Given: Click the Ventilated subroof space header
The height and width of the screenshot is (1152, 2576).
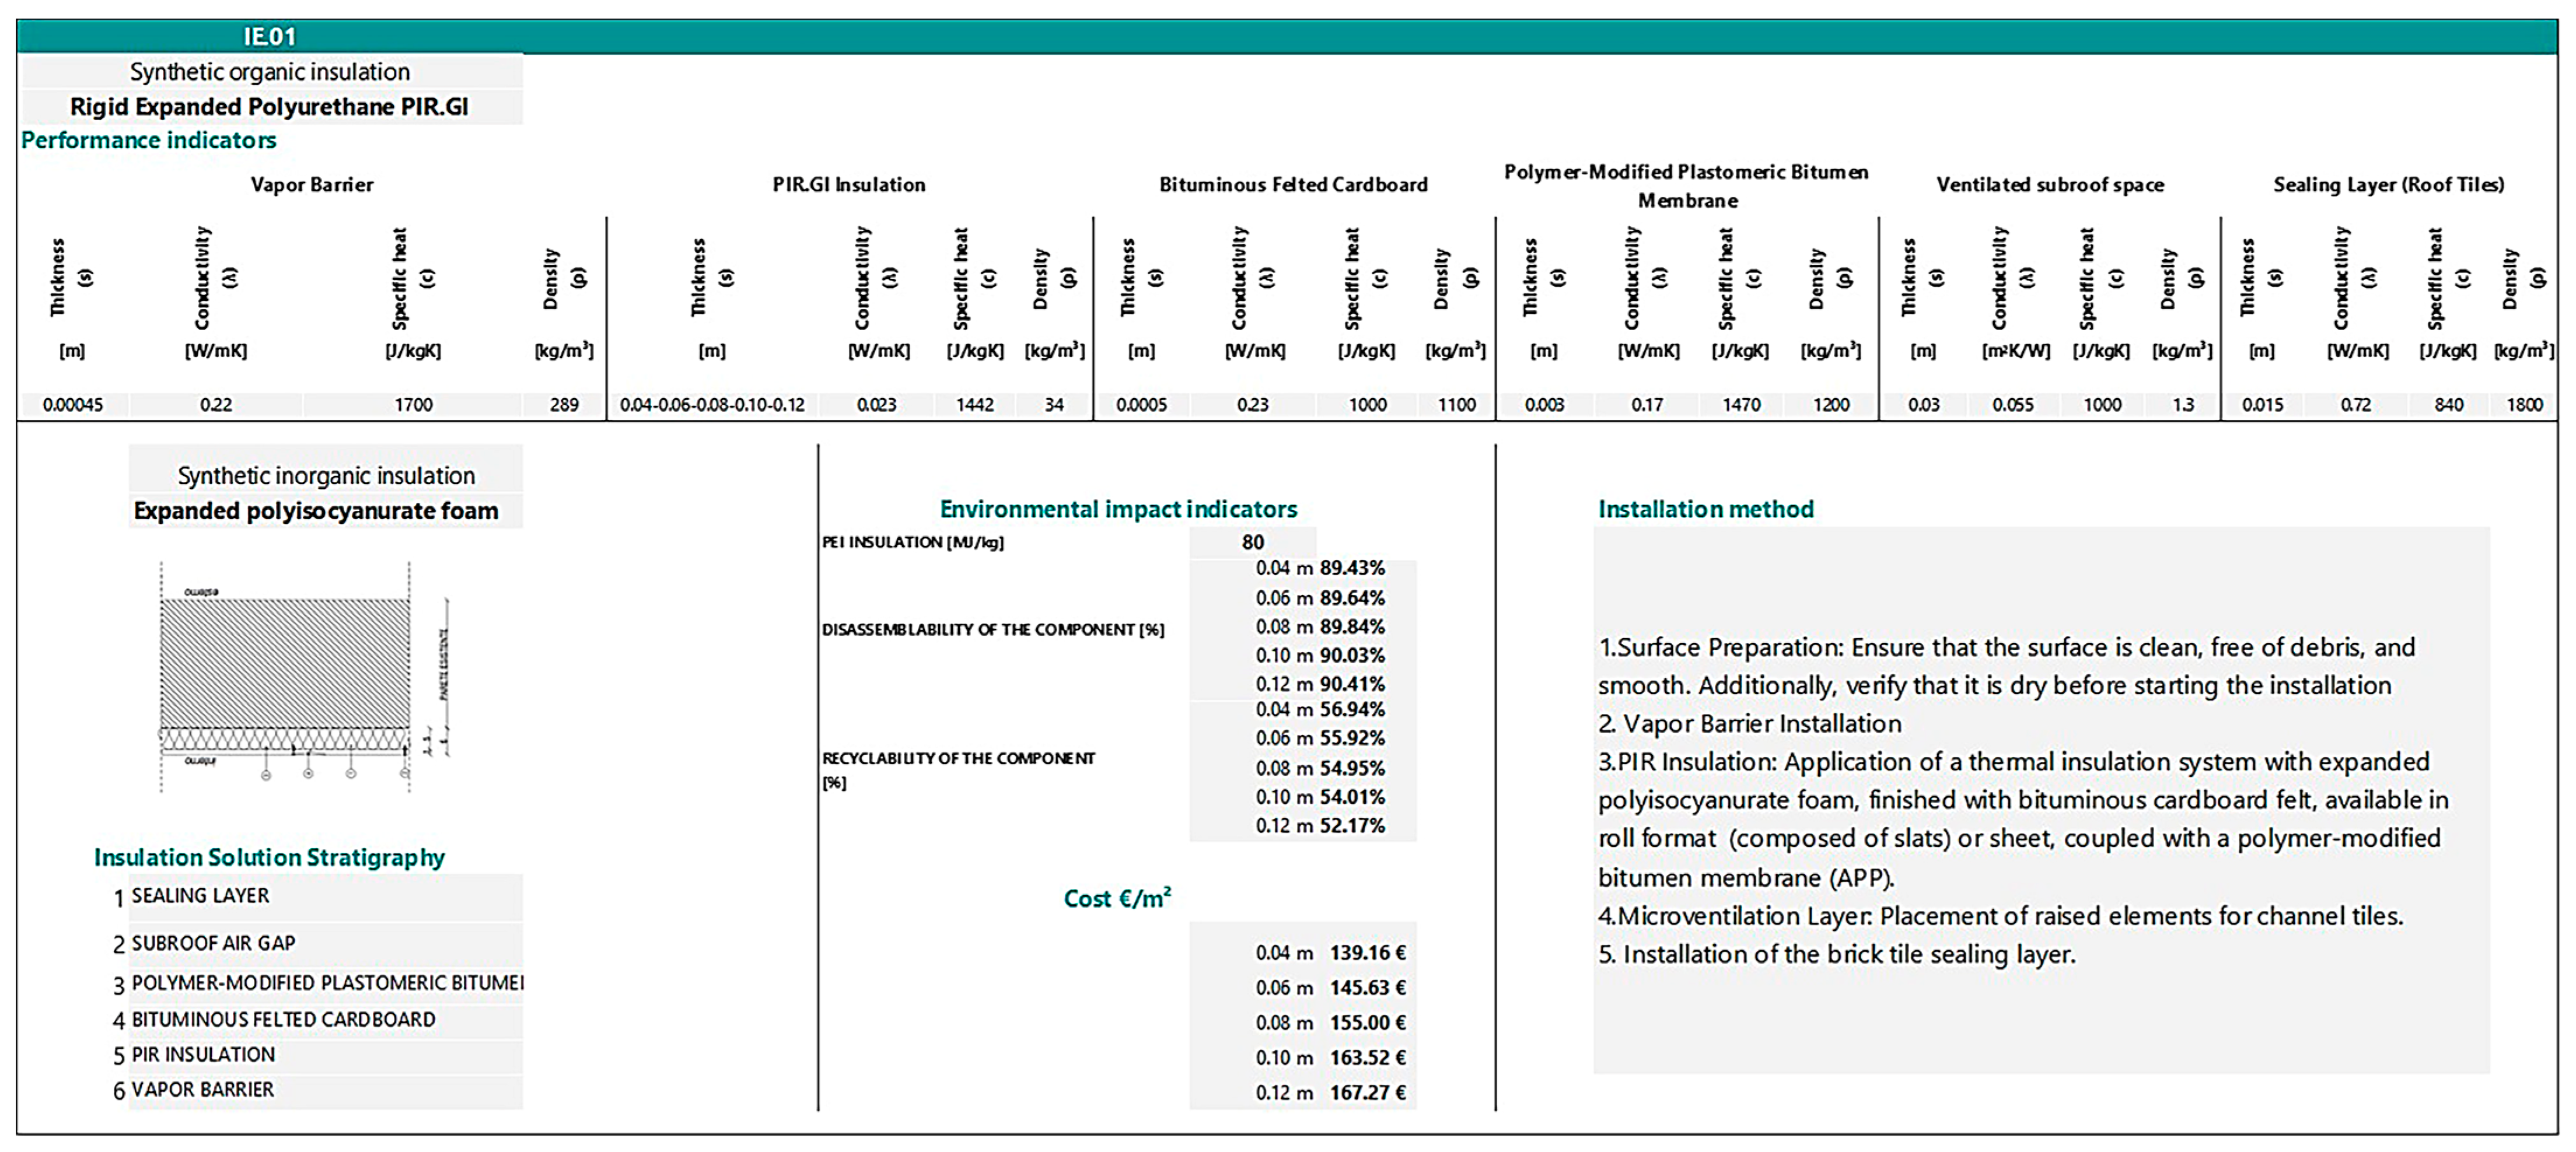Looking at the screenshot, I should (x=2049, y=185).
